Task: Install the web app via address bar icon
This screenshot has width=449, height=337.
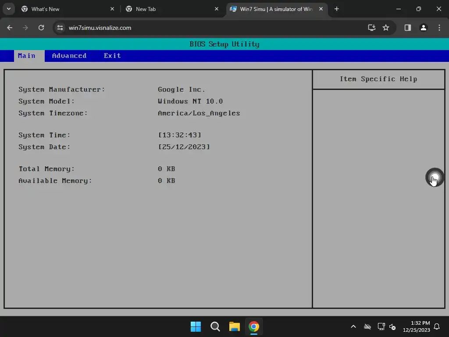Action: (x=372, y=28)
